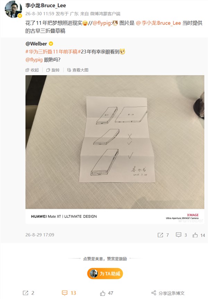Collapse the image with 收起

point(32,70)
